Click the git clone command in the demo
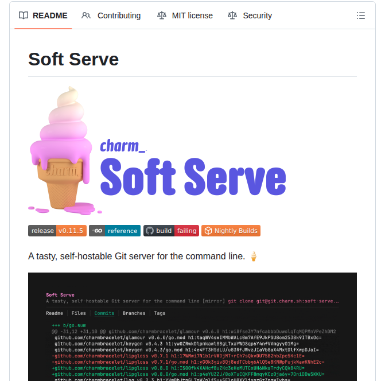 283,301
